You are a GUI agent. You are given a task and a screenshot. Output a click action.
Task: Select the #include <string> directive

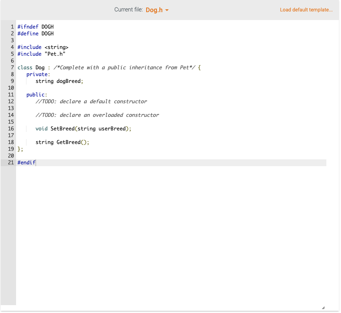[43, 47]
